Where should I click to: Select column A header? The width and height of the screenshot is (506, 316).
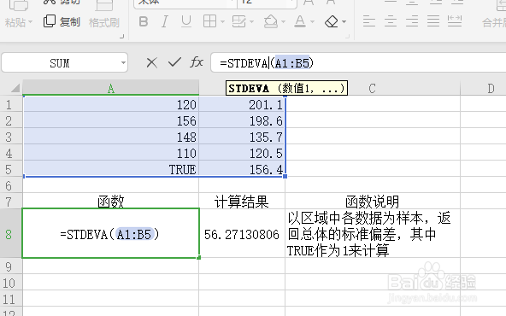point(111,88)
